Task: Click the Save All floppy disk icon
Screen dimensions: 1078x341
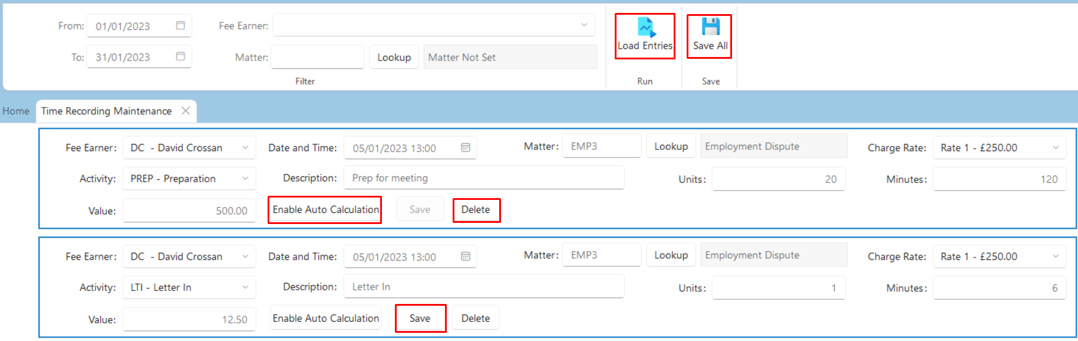Action: 710,26
